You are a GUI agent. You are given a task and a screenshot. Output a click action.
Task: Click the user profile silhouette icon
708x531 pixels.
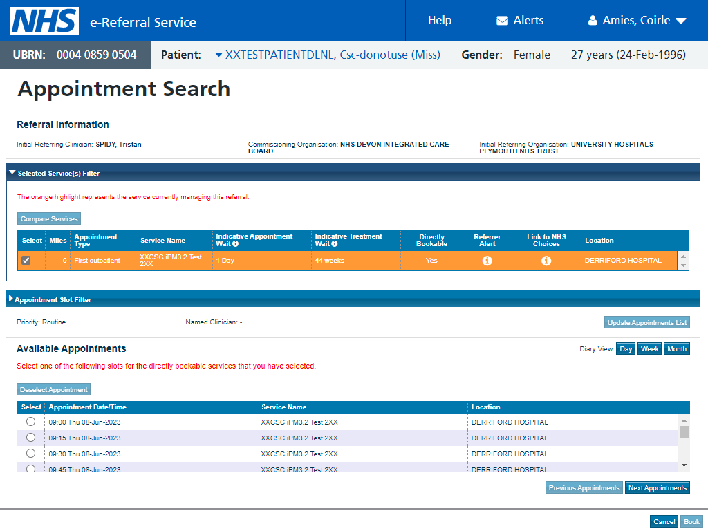pyautogui.click(x=593, y=20)
